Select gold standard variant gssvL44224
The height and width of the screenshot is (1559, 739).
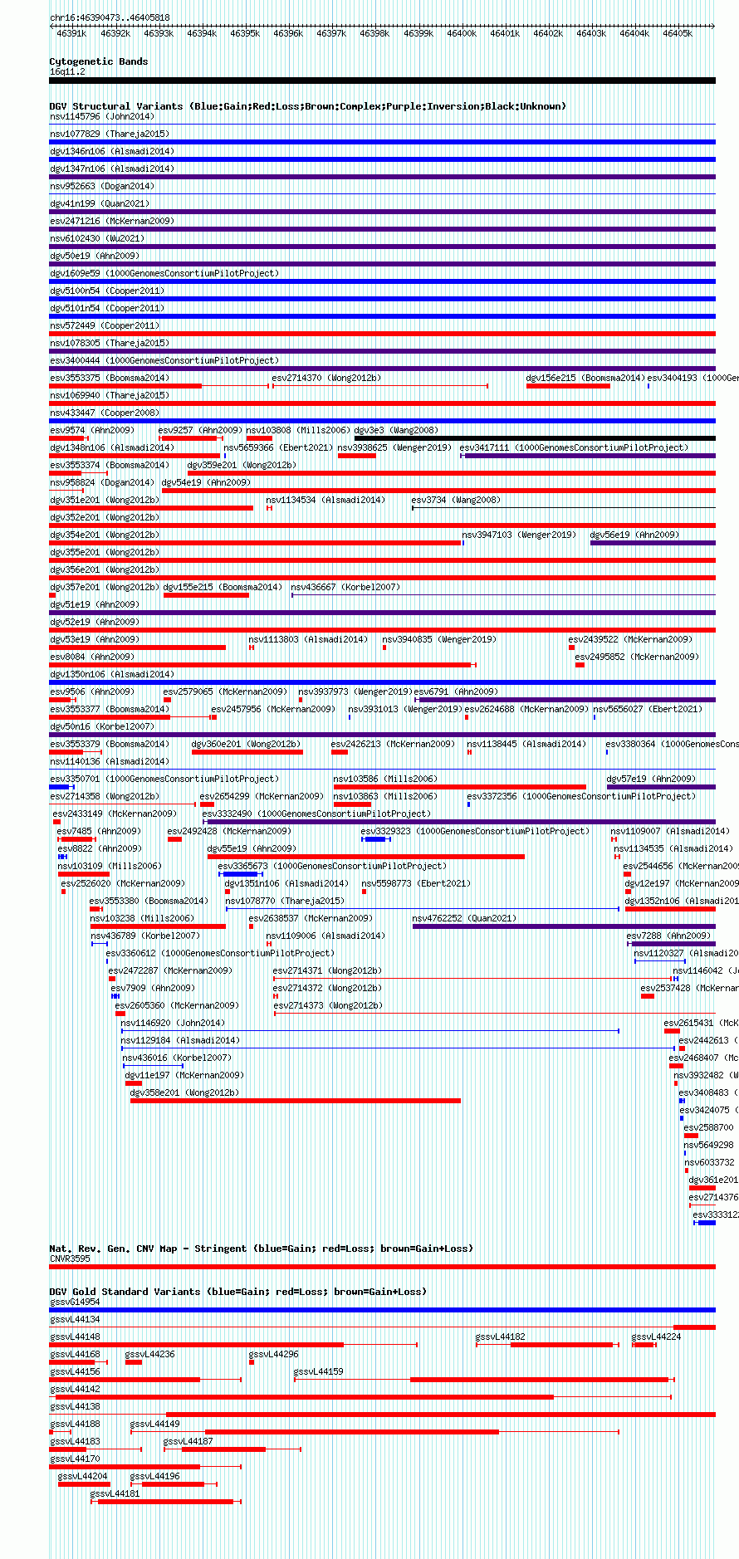tap(657, 1337)
